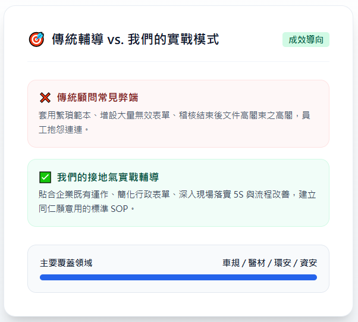Click the 我們的接地氣實戰輔導 heading

108,177
